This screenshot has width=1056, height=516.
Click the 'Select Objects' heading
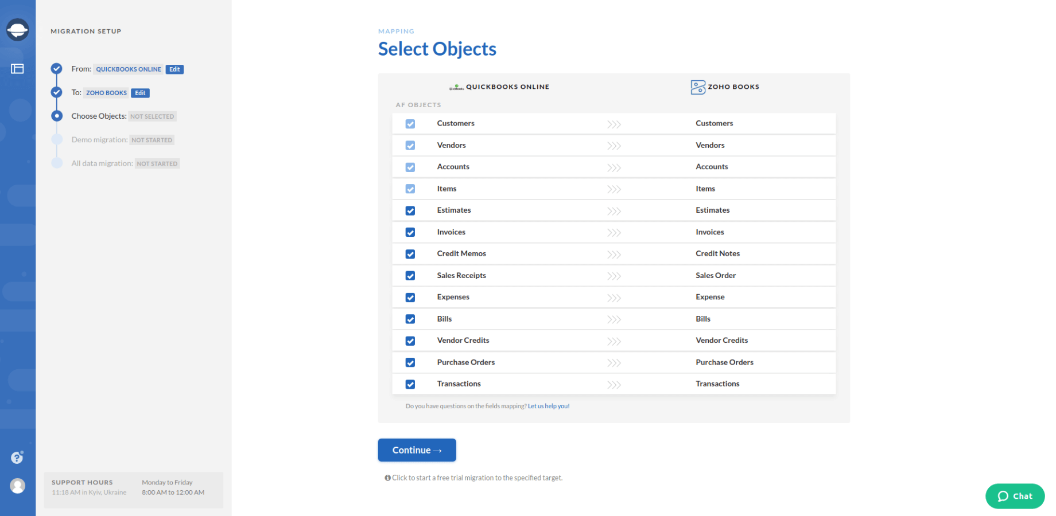click(x=437, y=49)
